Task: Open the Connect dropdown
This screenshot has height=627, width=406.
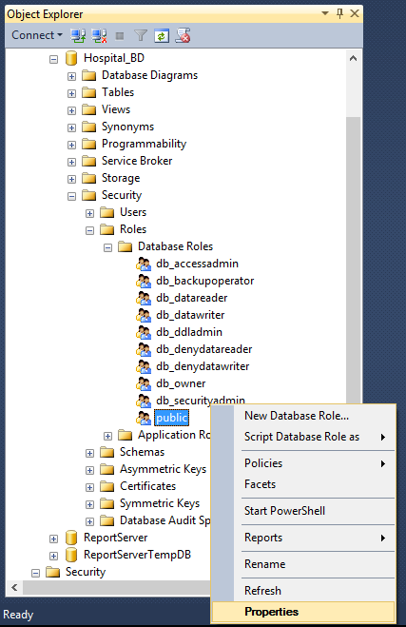Action: tap(37, 35)
